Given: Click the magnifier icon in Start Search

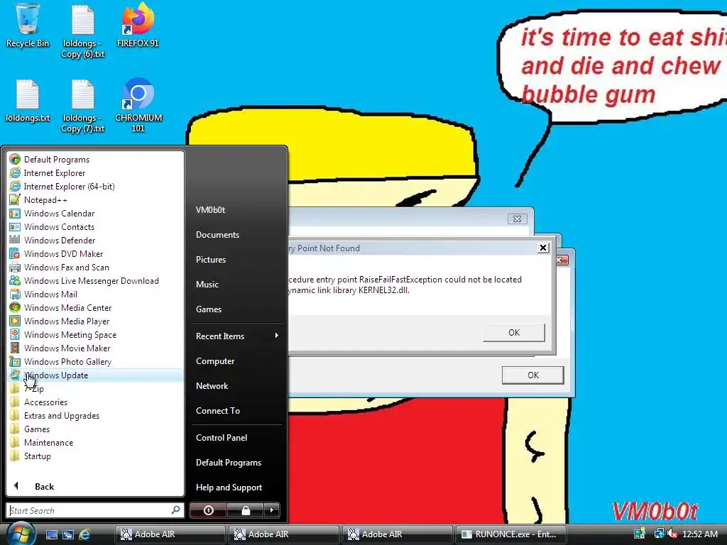Looking at the screenshot, I should point(175,510).
